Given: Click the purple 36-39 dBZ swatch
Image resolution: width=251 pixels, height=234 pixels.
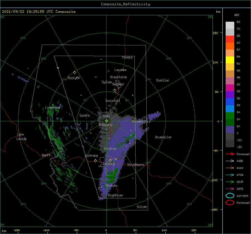Looking at the screenshot, I should click(230, 95).
